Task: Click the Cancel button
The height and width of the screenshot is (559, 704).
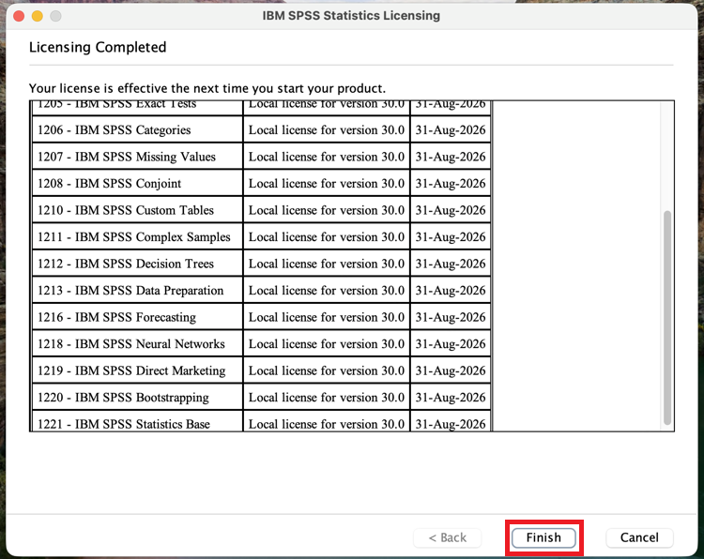Action: [x=639, y=537]
